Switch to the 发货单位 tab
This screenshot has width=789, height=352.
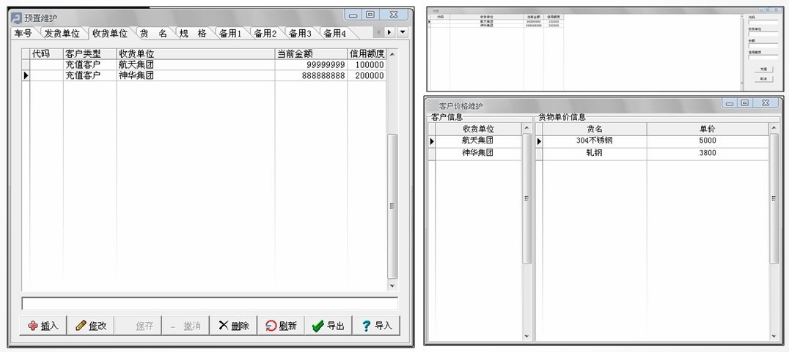(62, 34)
